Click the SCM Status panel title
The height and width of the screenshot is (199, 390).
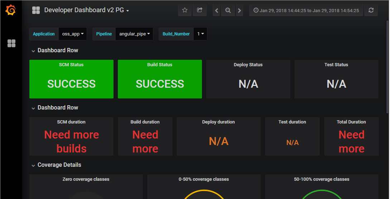coord(71,65)
